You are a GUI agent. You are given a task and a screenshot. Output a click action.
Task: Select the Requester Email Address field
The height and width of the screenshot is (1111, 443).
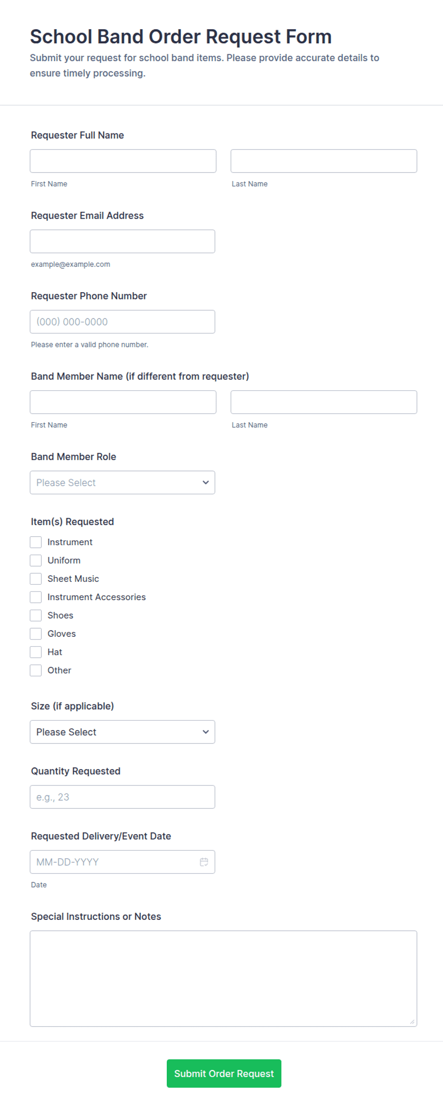[122, 241]
